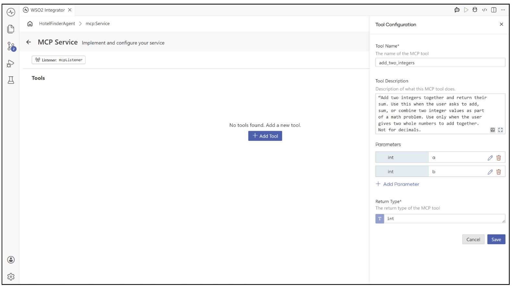The width and height of the screenshot is (512, 287).
Task: Open the AI chat robot icon
Action: [x=457, y=10]
